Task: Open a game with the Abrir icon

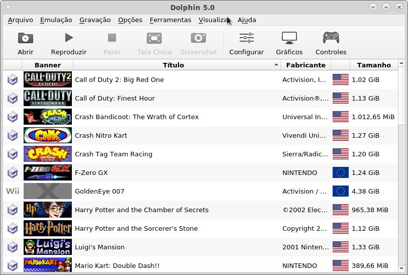Action: pos(26,38)
